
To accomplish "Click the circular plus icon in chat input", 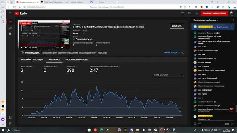I will click(200, 124).
